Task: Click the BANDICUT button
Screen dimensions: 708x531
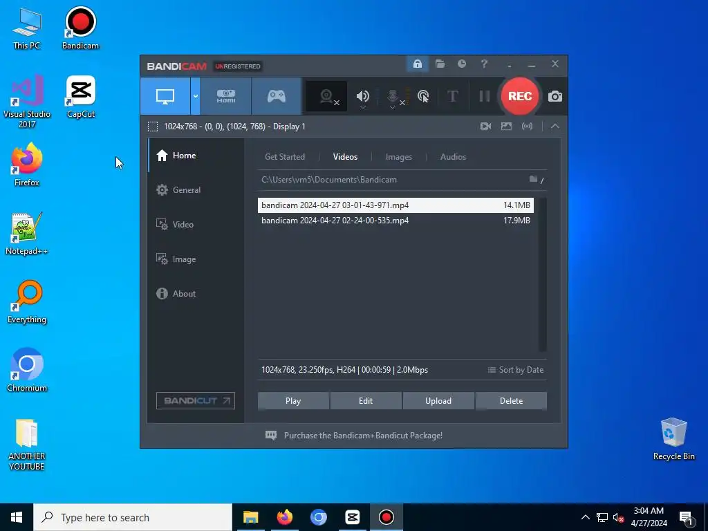Action: click(196, 400)
